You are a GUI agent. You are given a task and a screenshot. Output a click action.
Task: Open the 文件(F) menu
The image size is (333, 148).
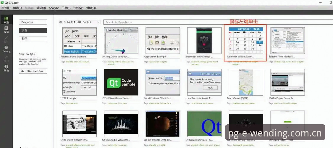6,8
